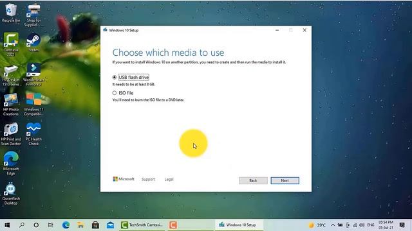Click the taskbar search icon
Viewport: 412px width, 231px height.
tap(22, 225)
